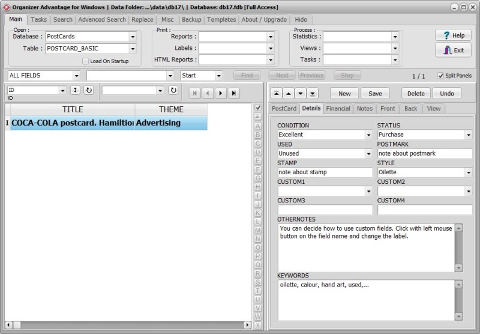The height and width of the screenshot is (334, 480).
Task: Open the Advanced Search tab
Action: (x=102, y=20)
